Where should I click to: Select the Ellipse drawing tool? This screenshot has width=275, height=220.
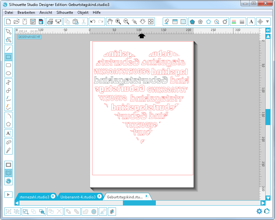8,74
